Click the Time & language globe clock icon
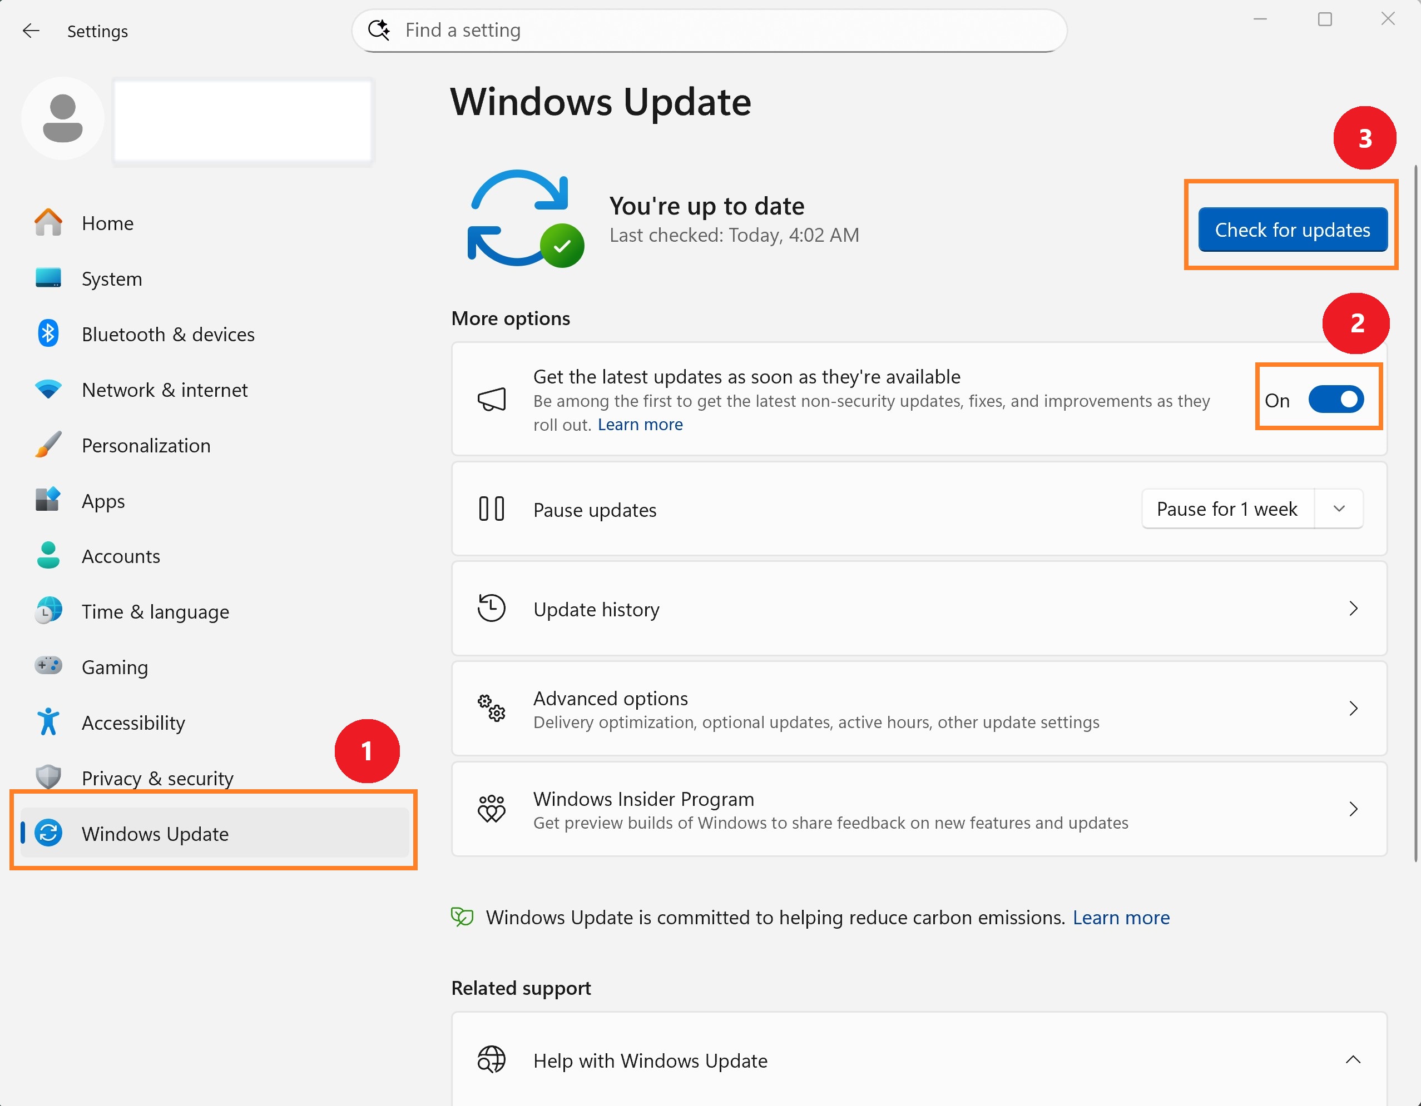The width and height of the screenshot is (1421, 1106). point(48,611)
